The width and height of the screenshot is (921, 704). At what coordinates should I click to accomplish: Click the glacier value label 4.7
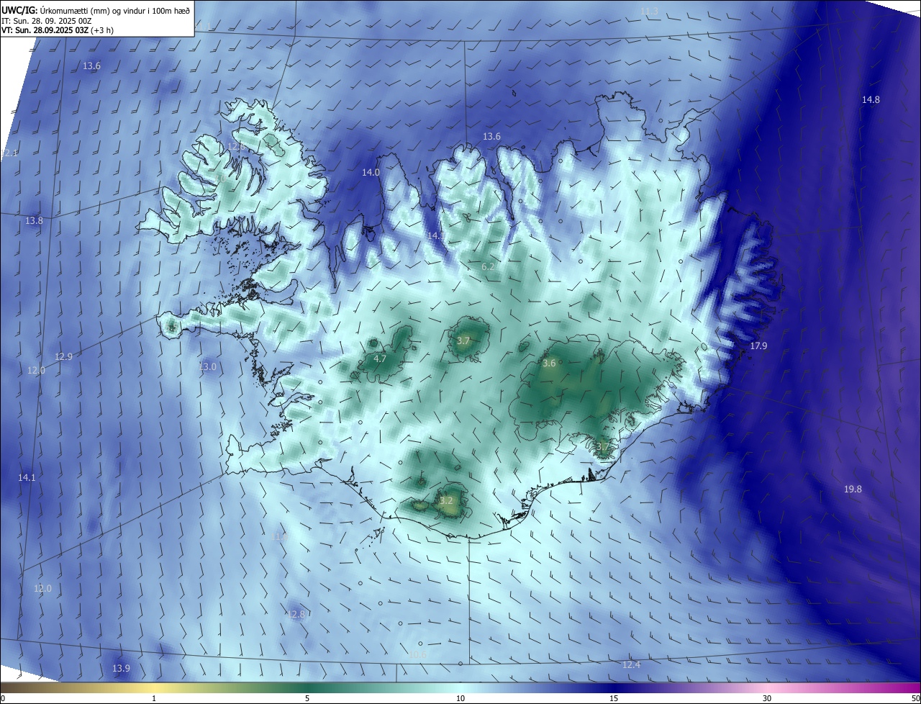pyautogui.click(x=380, y=358)
